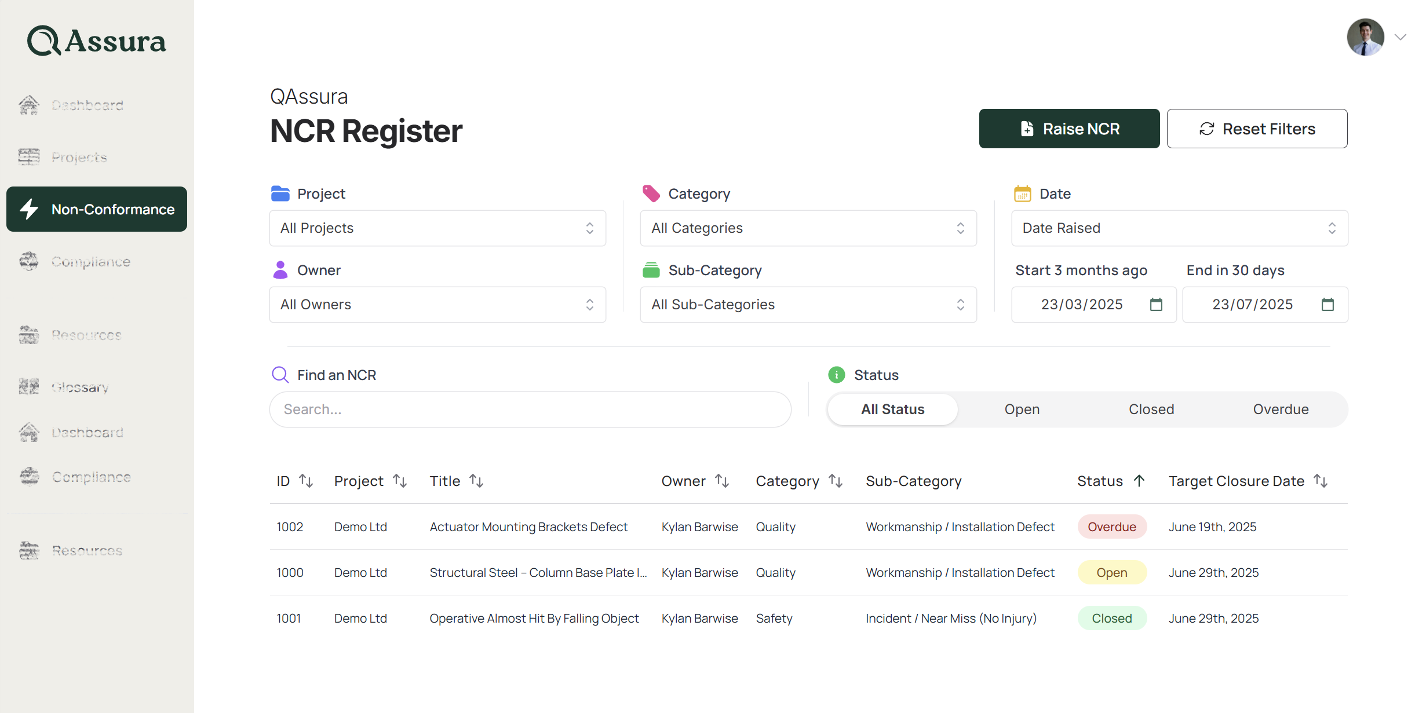Image resolution: width=1426 pixels, height=713 pixels.
Task: Click ID 1000 in the table
Action: [x=290, y=572]
